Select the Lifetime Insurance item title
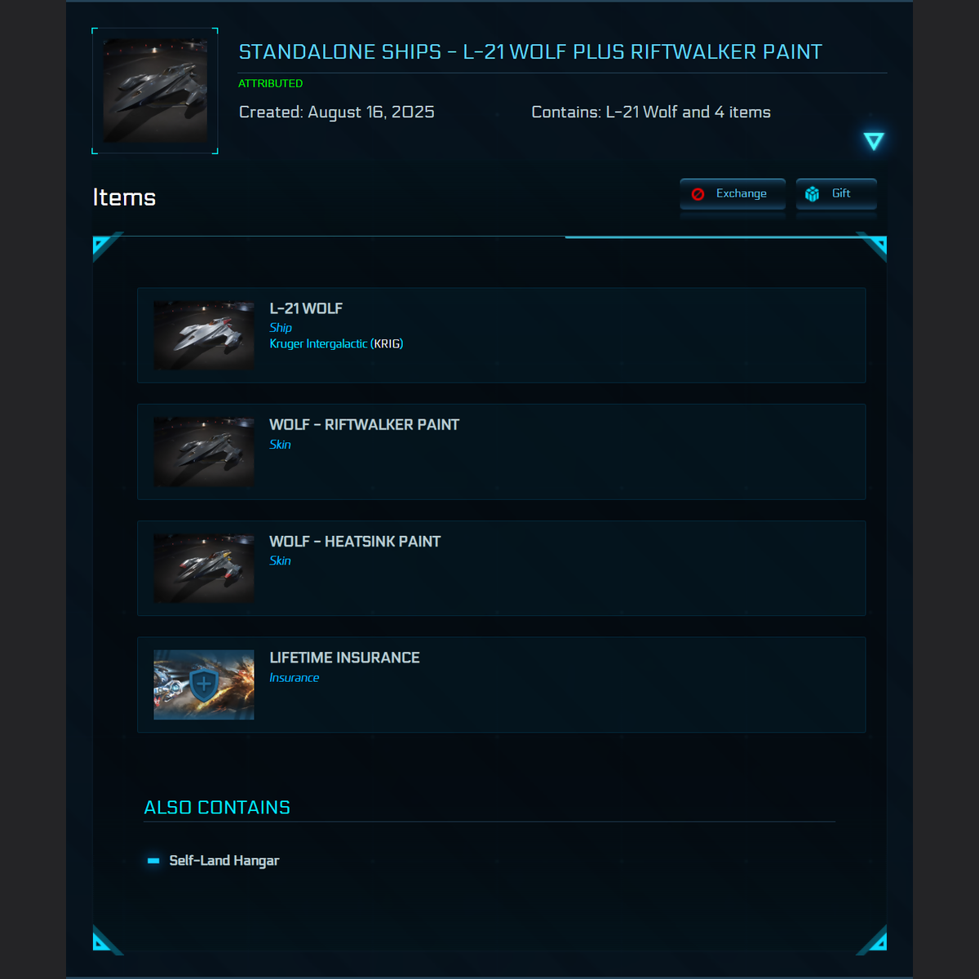Image resolution: width=979 pixels, height=979 pixels. pos(344,658)
